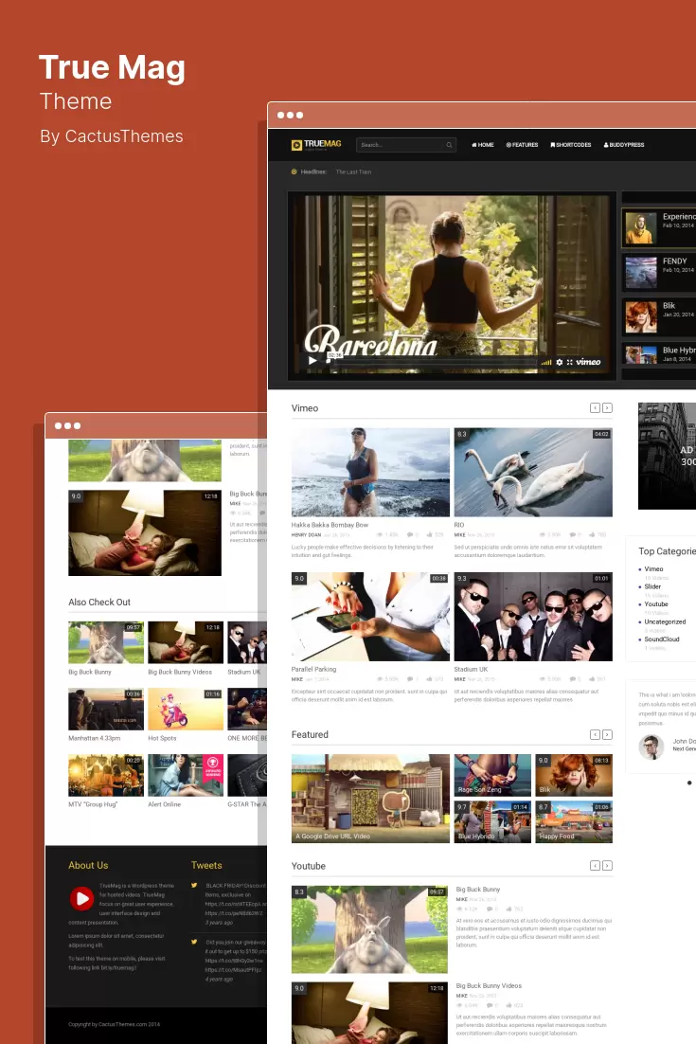Open Big Buck Bunny thumbnail under Also Check Out
This screenshot has height=1044, width=696.
coord(106,642)
